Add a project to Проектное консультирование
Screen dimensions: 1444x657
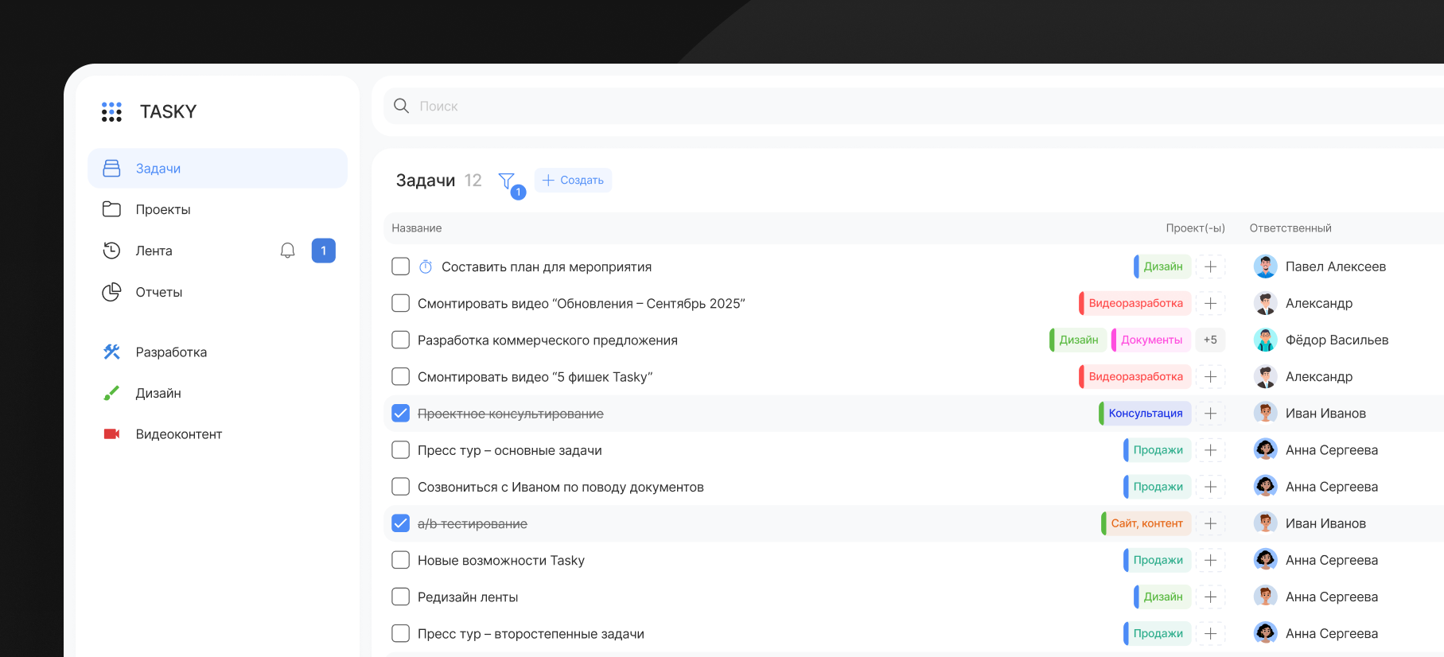(x=1210, y=413)
